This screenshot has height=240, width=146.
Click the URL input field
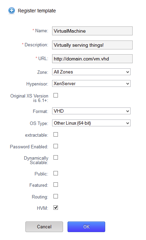(92, 59)
